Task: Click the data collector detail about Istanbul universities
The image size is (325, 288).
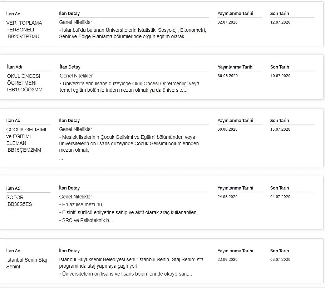Action: pos(133,33)
